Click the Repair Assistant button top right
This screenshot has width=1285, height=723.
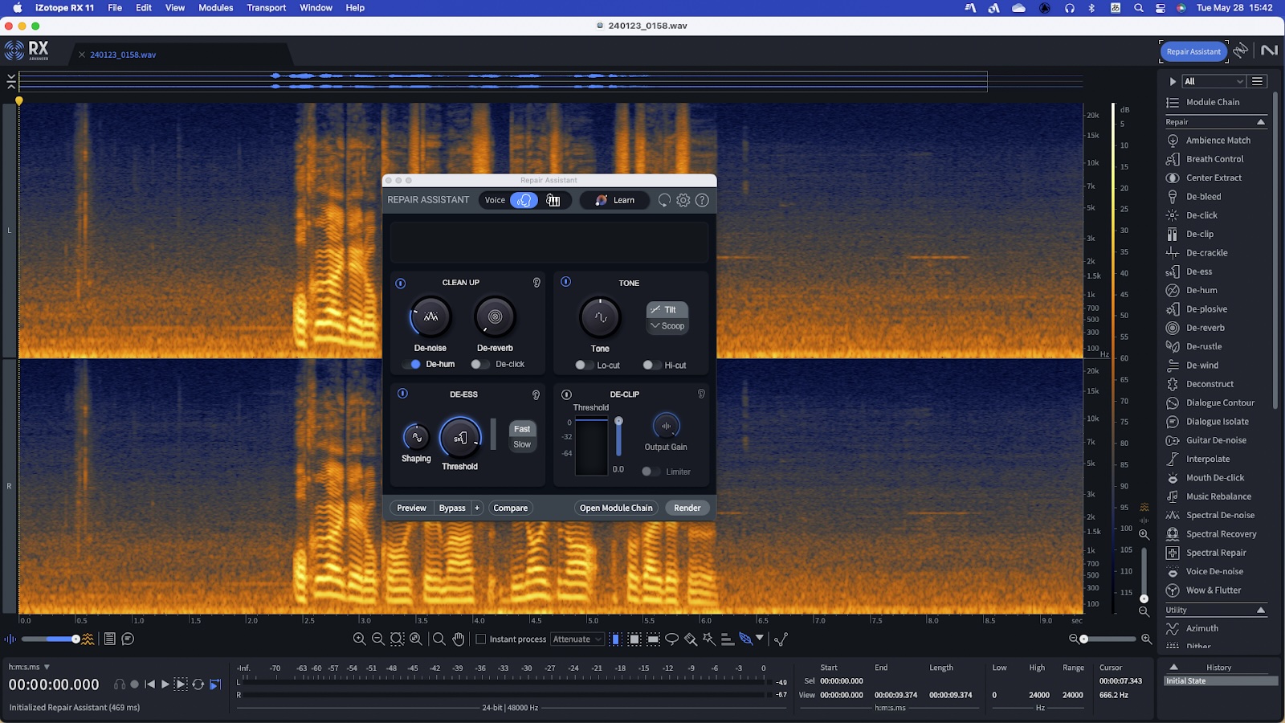[1193, 51]
